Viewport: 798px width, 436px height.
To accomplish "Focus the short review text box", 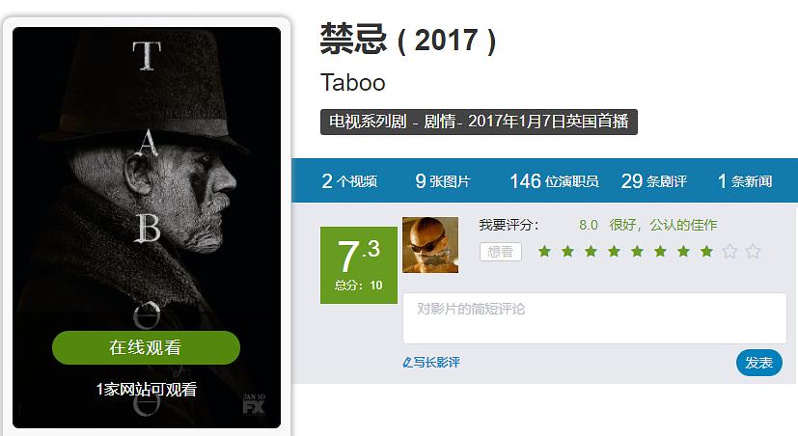I will pos(594,318).
